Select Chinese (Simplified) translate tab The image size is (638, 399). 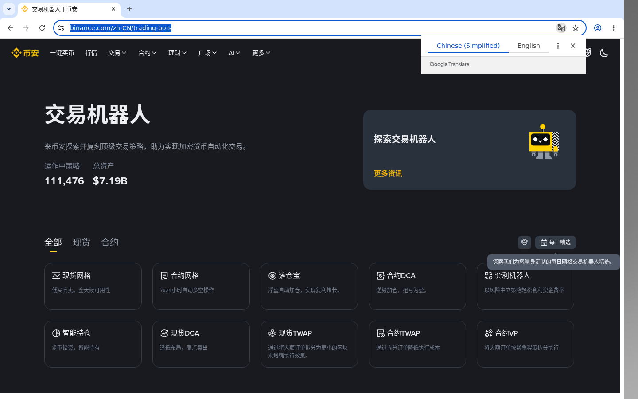pos(468,46)
